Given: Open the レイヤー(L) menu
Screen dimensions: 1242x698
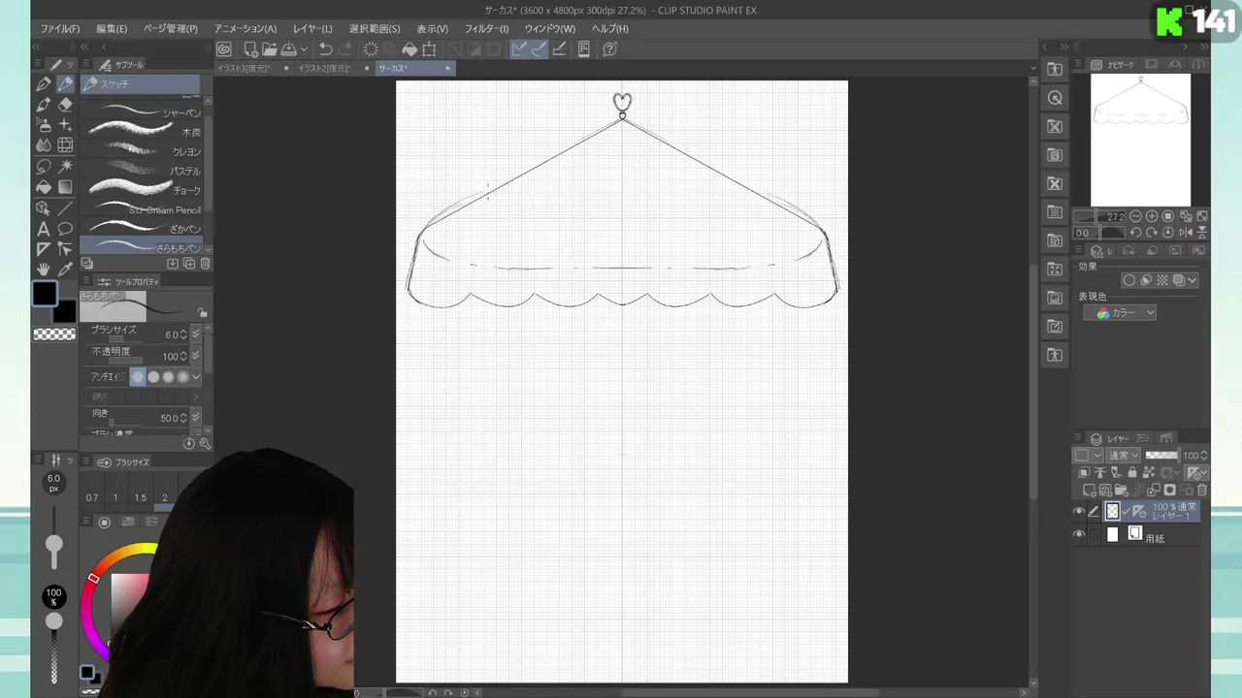Looking at the screenshot, I should [312, 29].
